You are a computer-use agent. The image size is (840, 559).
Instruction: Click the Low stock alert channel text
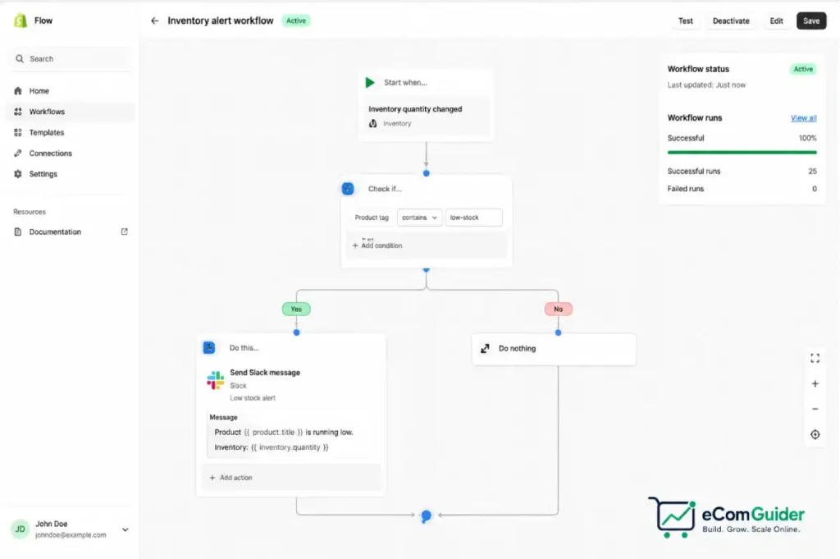253,398
